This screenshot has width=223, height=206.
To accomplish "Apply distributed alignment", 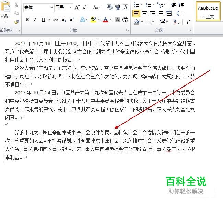I will click(x=169, y=13).
